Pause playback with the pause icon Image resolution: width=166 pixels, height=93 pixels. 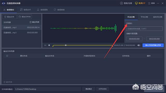click(x=45, y=45)
